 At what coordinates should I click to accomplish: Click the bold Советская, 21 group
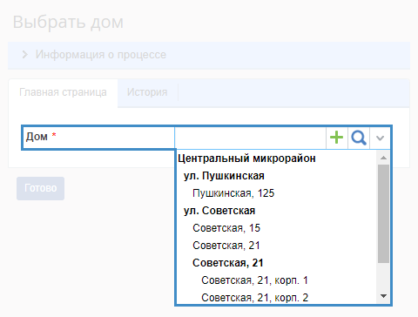228,263
